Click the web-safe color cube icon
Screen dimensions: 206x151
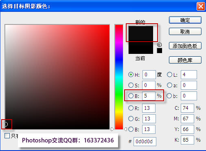click(x=160, y=44)
